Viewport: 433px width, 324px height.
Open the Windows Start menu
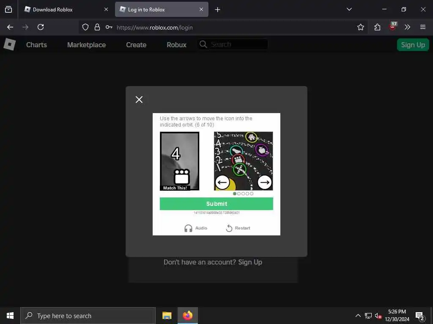[10, 316]
